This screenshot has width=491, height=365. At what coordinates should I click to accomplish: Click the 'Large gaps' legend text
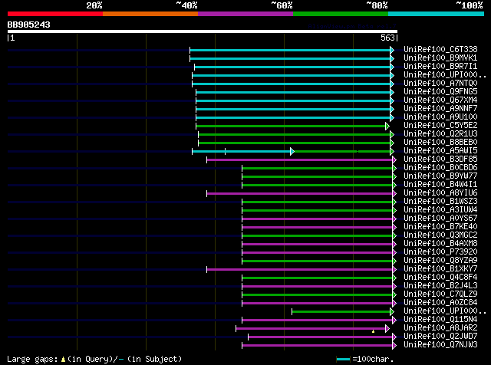pyautogui.click(x=32, y=359)
